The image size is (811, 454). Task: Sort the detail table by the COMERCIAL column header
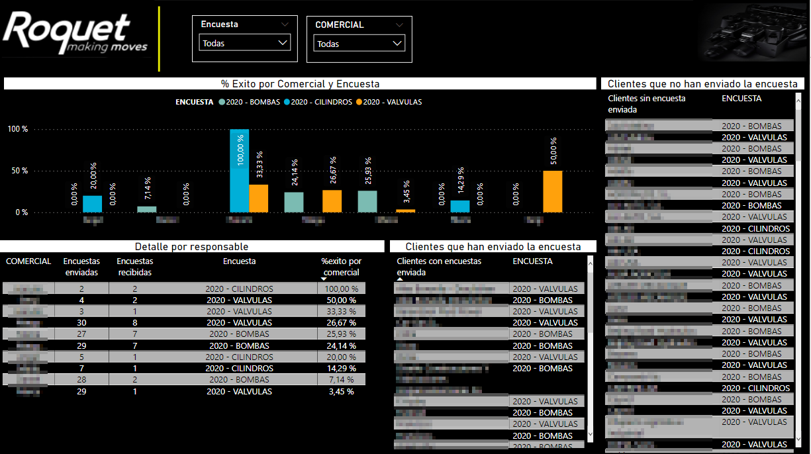[28, 261]
